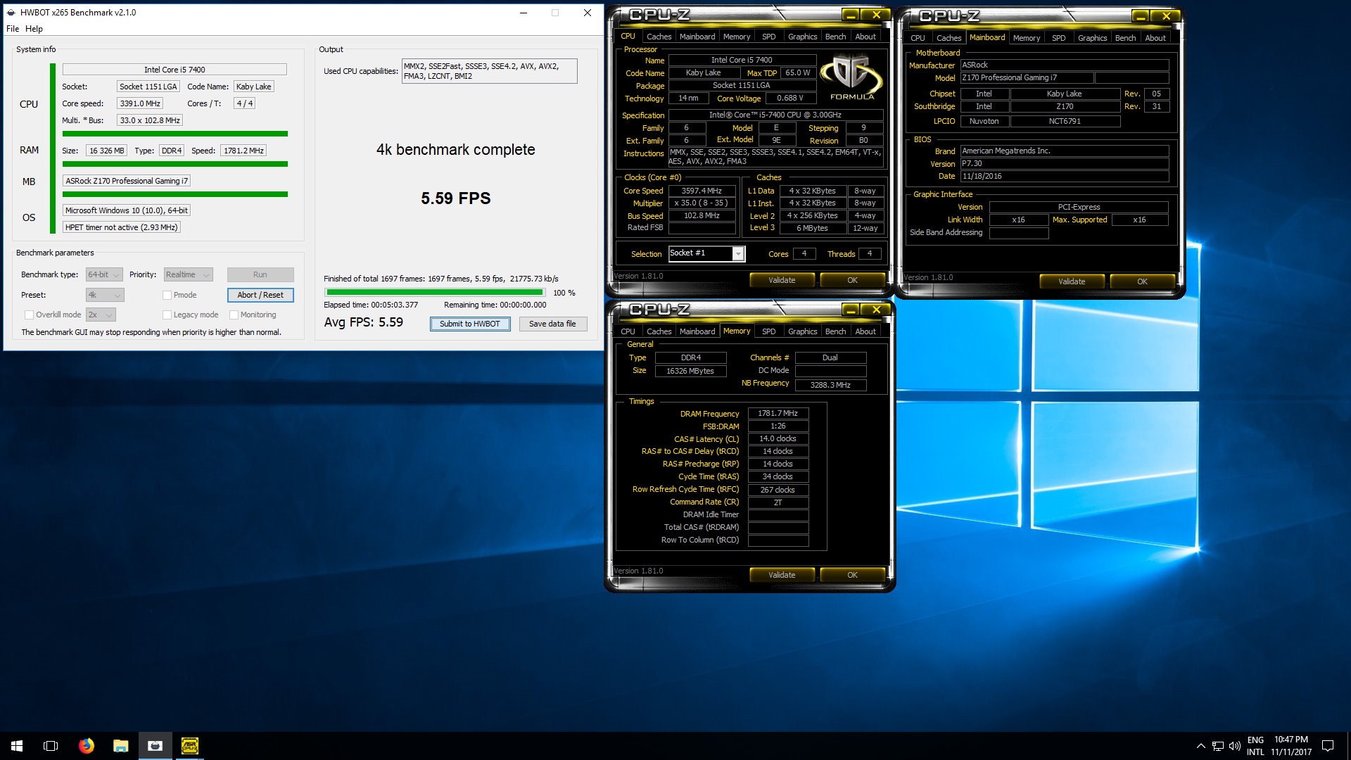
Task: Switch to Mainboard tab in CPU window
Action: 697,37
